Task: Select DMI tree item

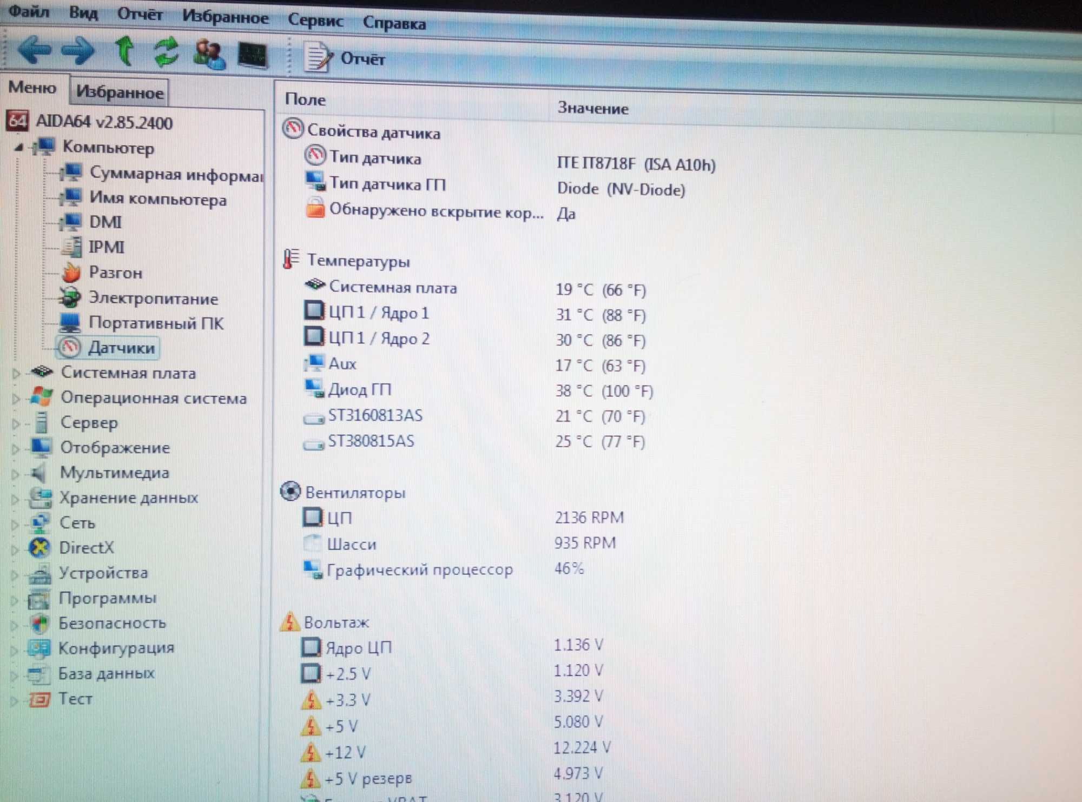Action: coord(91,222)
